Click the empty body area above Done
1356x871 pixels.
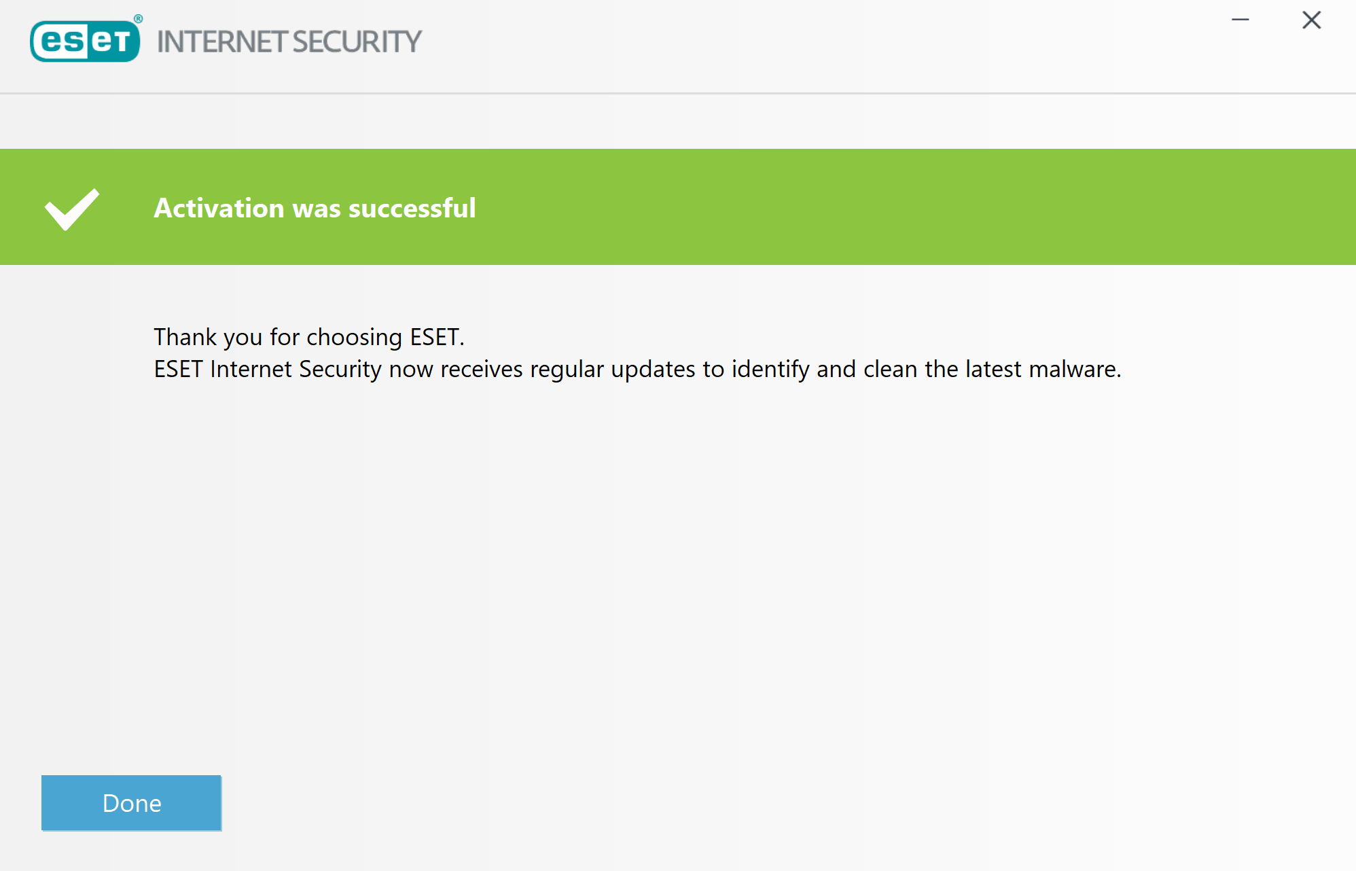tap(678, 577)
